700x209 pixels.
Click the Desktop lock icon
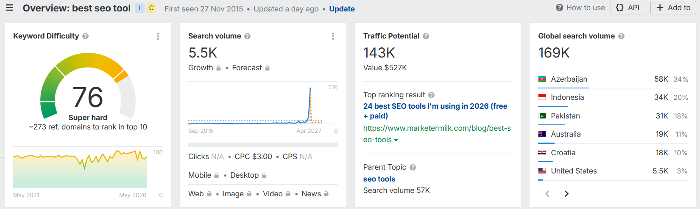(264, 175)
